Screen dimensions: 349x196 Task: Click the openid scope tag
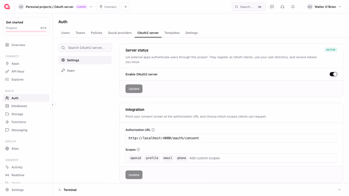pos(136,158)
